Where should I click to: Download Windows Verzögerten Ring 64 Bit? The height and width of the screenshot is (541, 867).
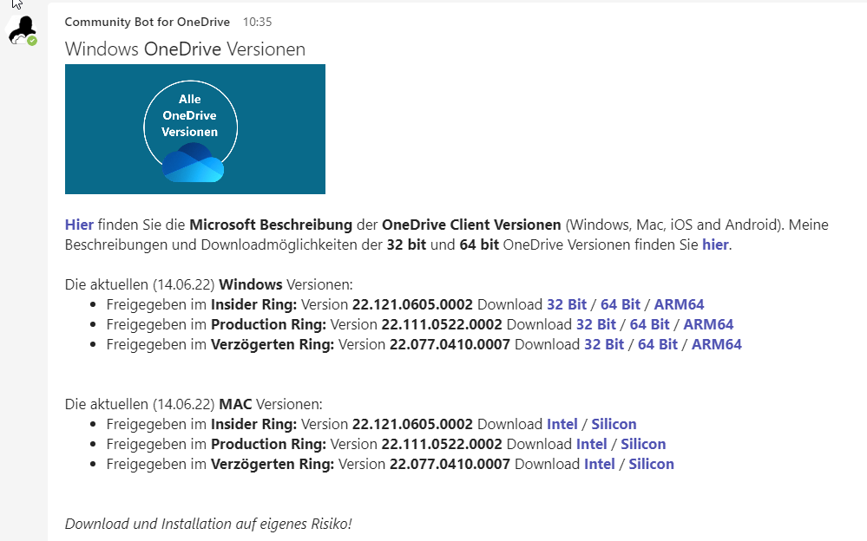657,344
